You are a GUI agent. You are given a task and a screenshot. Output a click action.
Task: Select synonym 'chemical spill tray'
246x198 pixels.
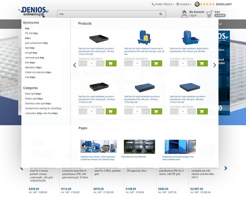coord(35,58)
